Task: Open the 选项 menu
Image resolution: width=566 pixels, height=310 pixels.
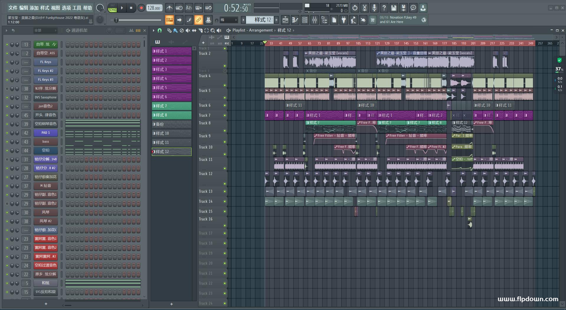Action: pyautogui.click(x=66, y=8)
